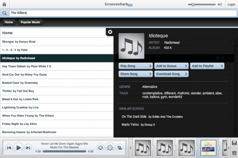
Task: Start playback with the Play button
Action: point(19,147)
